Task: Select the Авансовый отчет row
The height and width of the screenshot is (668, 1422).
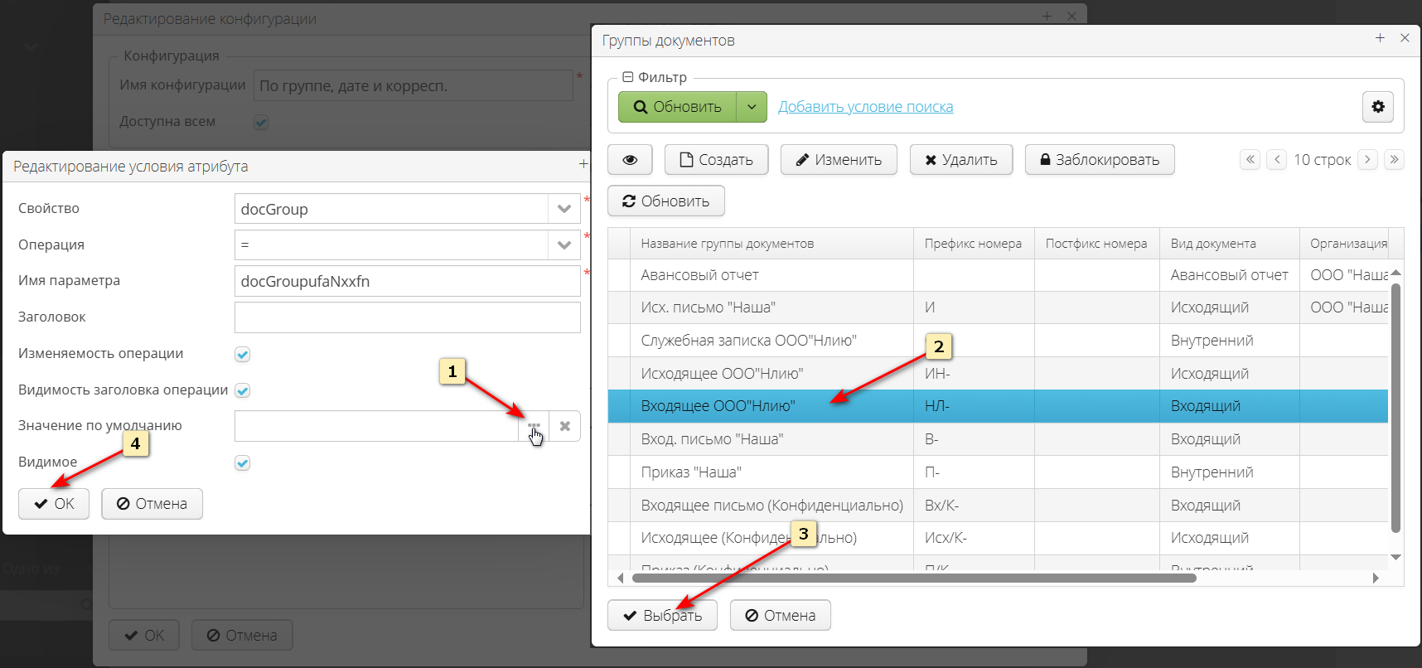Action: (998, 275)
